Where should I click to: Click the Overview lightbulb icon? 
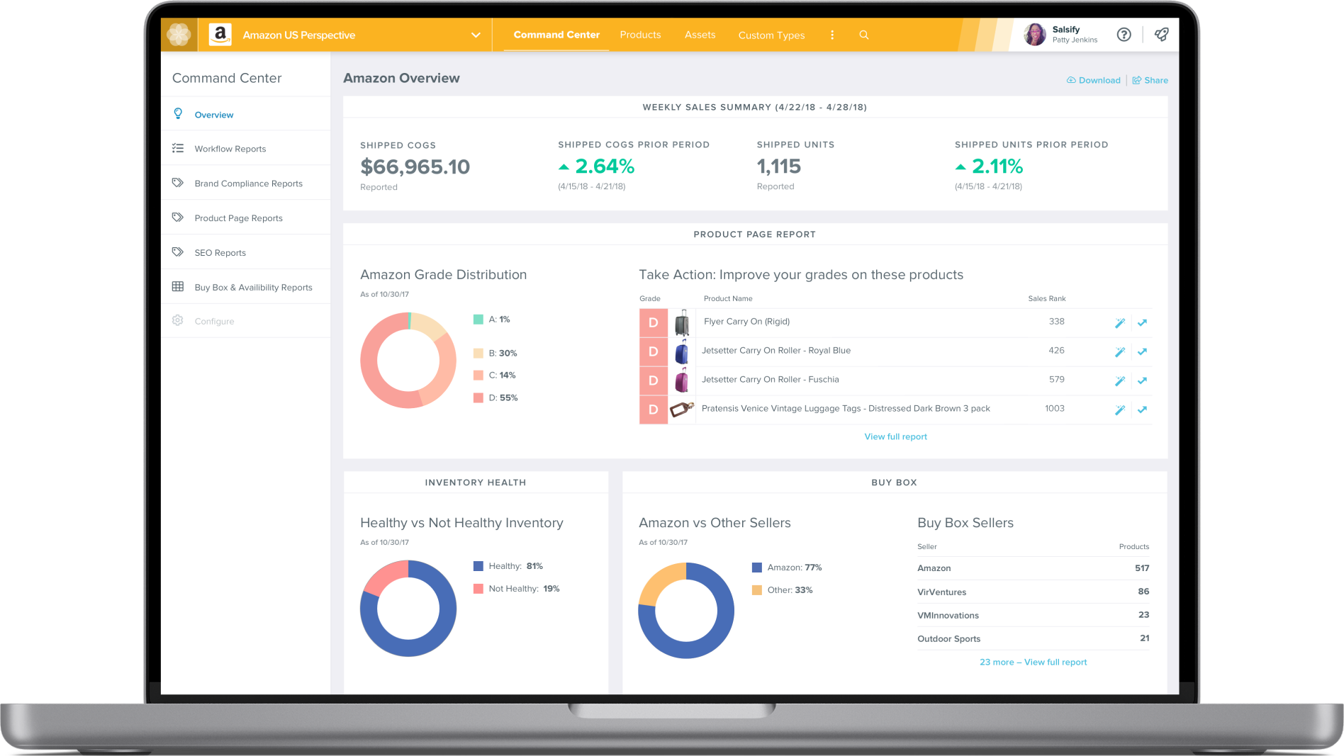pos(178,113)
